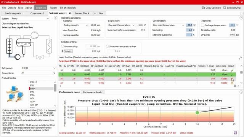The height and width of the screenshot is (137, 244).
Task: Open the Refrigerant R404A dropdown
Action: [x=39, y=68]
